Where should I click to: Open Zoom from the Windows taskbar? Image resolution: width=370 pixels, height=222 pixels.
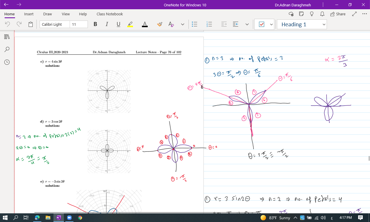pos(69,217)
